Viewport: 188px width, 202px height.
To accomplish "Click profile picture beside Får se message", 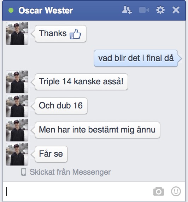I will pos(17,154).
